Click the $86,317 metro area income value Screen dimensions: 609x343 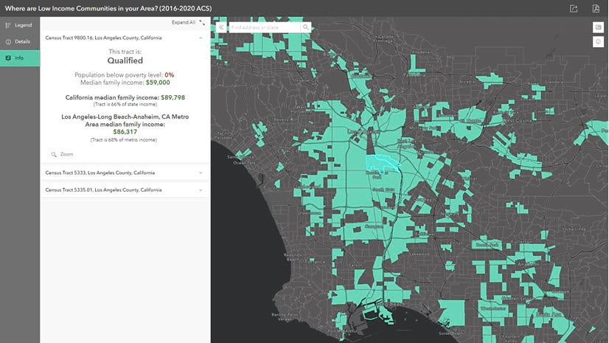[125, 132]
